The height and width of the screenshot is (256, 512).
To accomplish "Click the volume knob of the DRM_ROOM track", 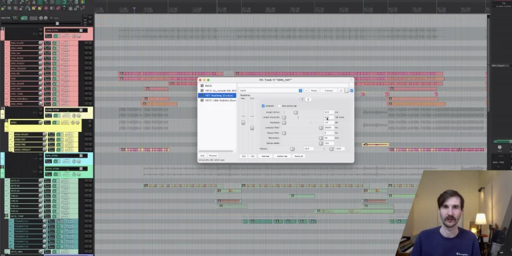I will pos(40,58).
